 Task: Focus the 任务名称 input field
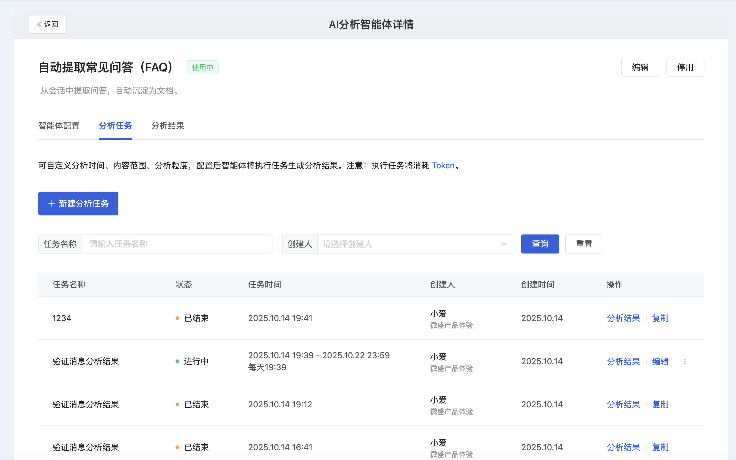point(177,244)
